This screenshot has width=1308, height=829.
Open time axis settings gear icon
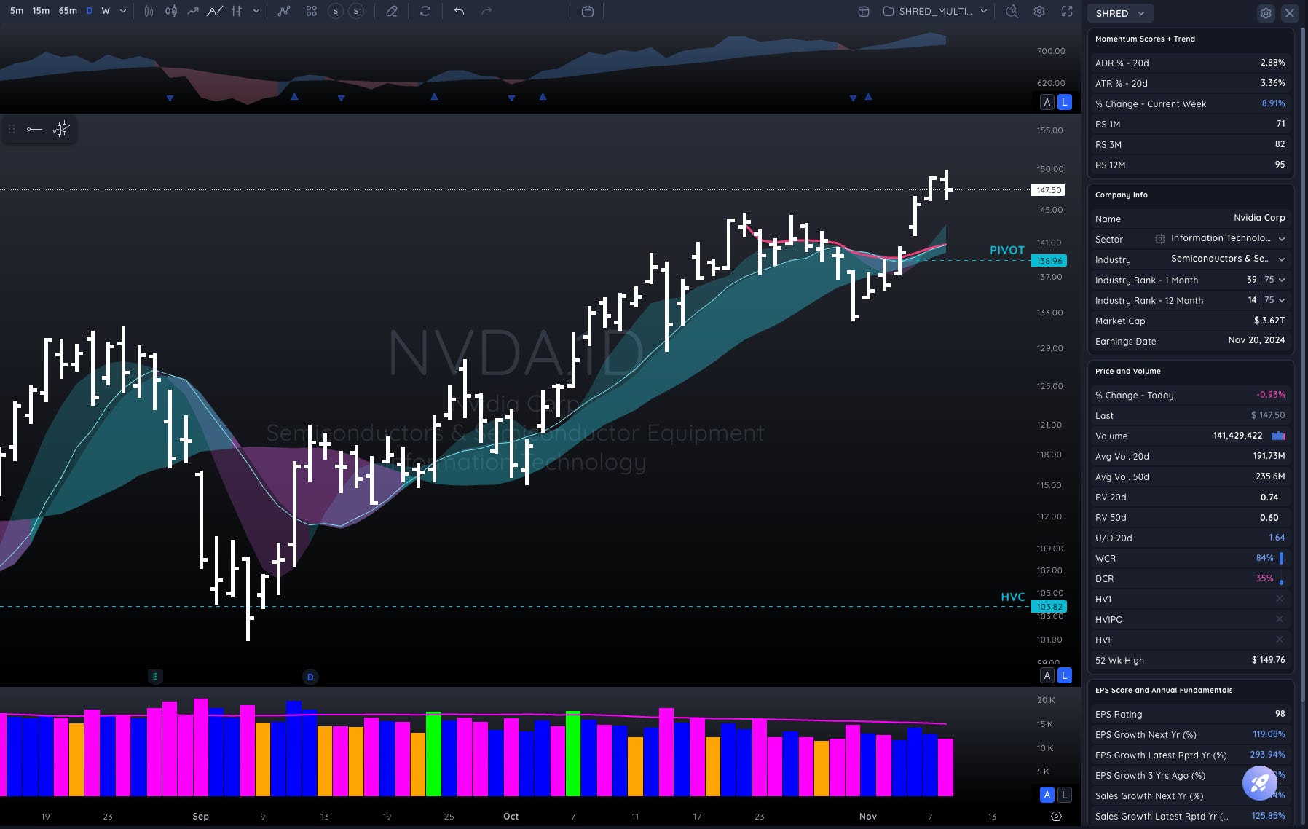tap(1056, 816)
